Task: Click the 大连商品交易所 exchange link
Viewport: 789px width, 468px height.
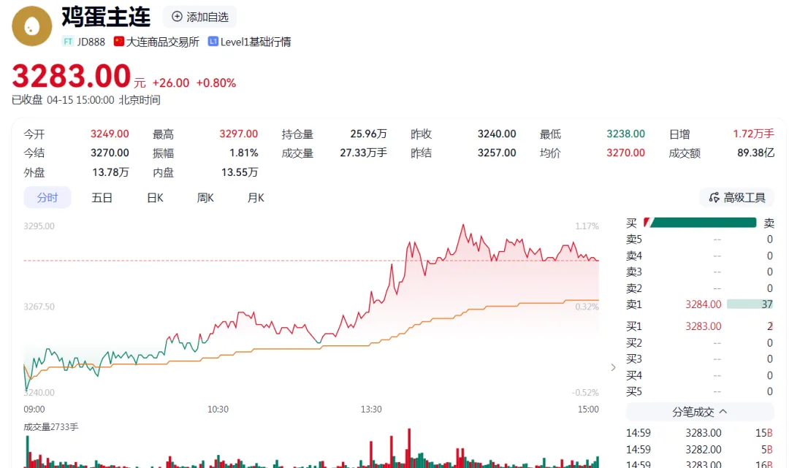Action: click(x=162, y=42)
